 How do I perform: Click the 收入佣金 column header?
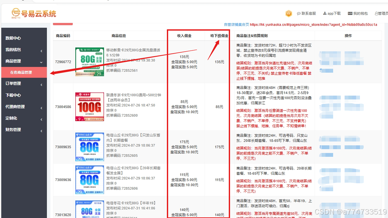tap(184, 36)
